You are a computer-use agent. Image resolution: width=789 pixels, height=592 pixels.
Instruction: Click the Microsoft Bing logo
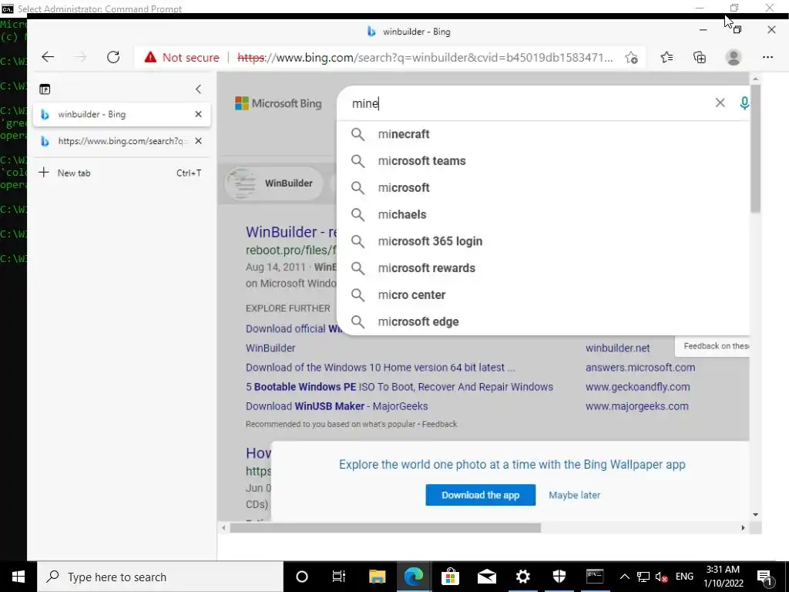click(x=278, y=103)
